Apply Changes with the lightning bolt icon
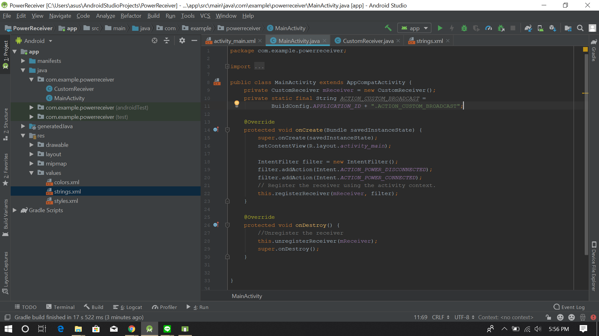This screenshot has width=599, height=336. click(452, 28)
